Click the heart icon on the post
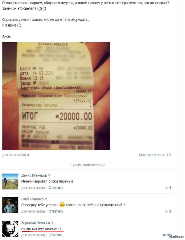185x240 pixels. point(164,155)
